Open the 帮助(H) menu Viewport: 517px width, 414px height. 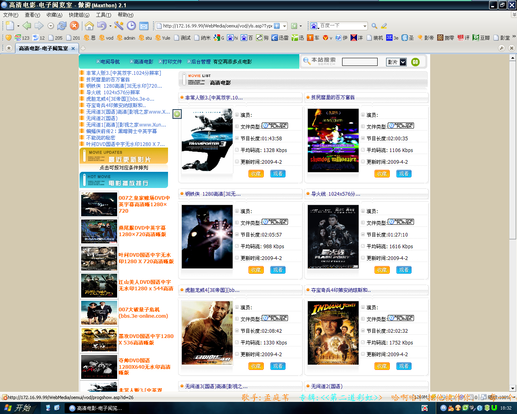[126, 15]
